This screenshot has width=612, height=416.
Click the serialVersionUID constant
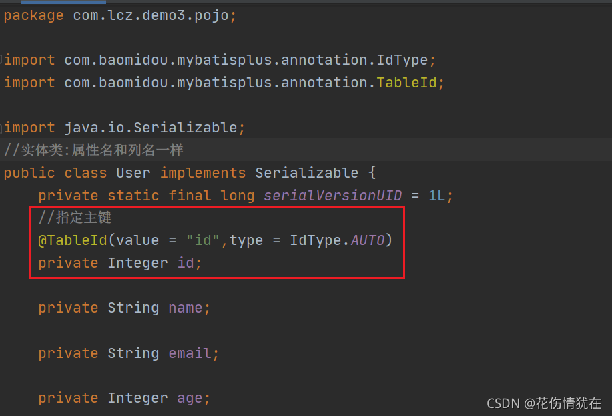pyautogui.click(x=332, y=195)
